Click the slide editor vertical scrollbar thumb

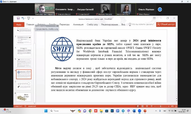(176, 75)
